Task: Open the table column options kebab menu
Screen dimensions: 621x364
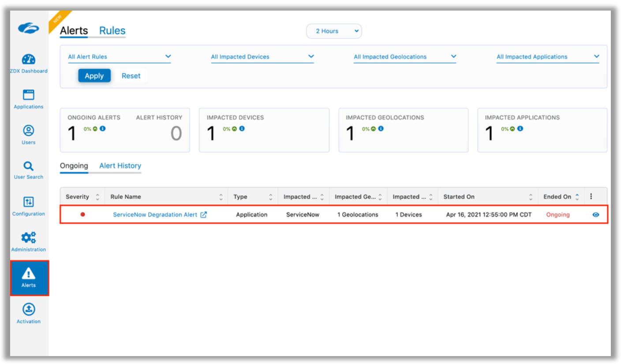Action: [x=591, y=197]
